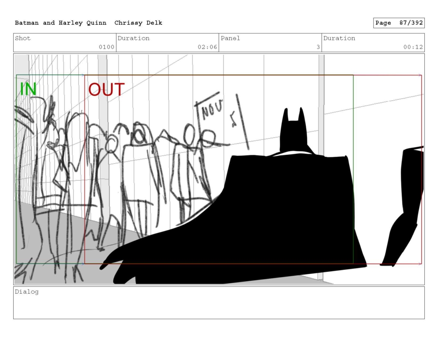438x339 pixels.
Task: Click the red 'OUT' camera label
Action: click(107, 90)
